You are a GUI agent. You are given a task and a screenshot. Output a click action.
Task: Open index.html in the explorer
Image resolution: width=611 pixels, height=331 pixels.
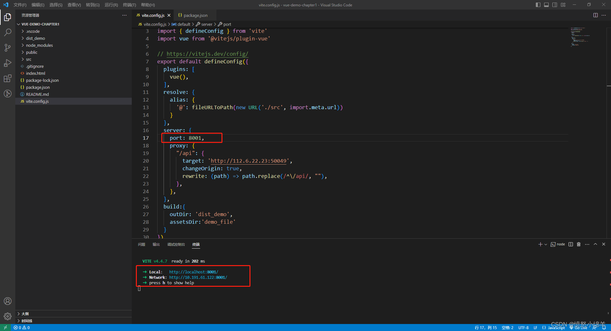74,73
